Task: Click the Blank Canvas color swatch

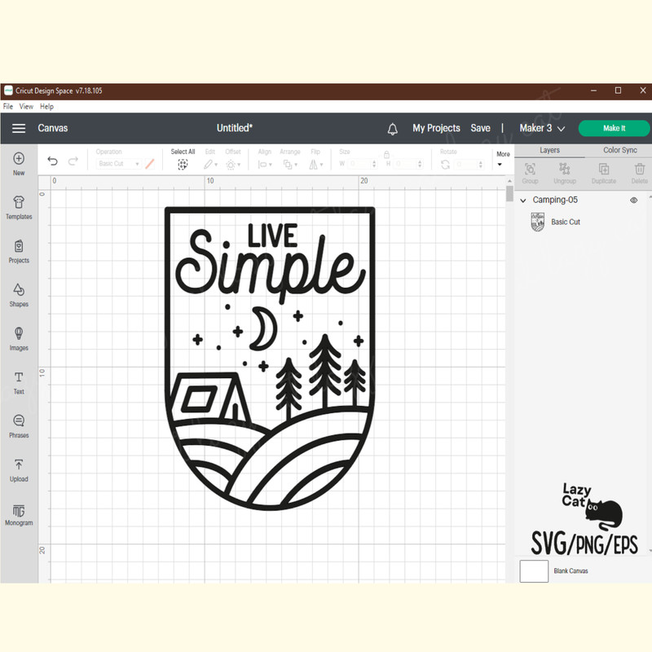Action: click(x=534, y=571)
